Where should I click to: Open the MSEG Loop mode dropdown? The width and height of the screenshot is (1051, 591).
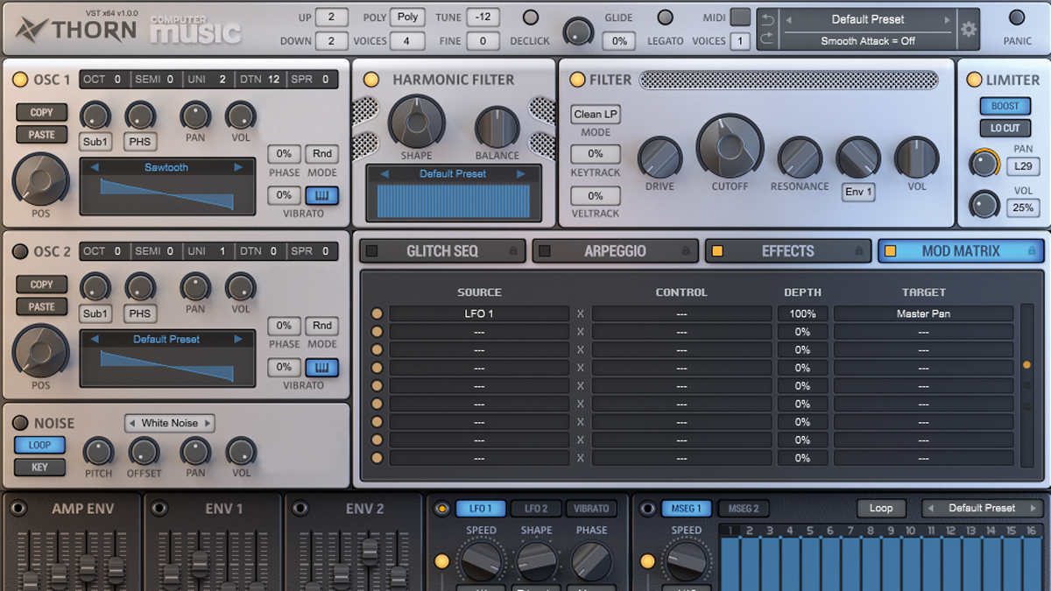(x=881, y=508)
